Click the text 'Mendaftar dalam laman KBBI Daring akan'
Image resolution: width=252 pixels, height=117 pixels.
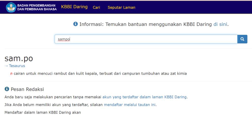43,112
